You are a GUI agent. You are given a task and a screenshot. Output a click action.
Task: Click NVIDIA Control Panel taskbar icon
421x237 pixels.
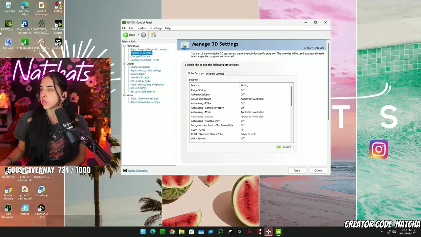click(x=278, y=232)
